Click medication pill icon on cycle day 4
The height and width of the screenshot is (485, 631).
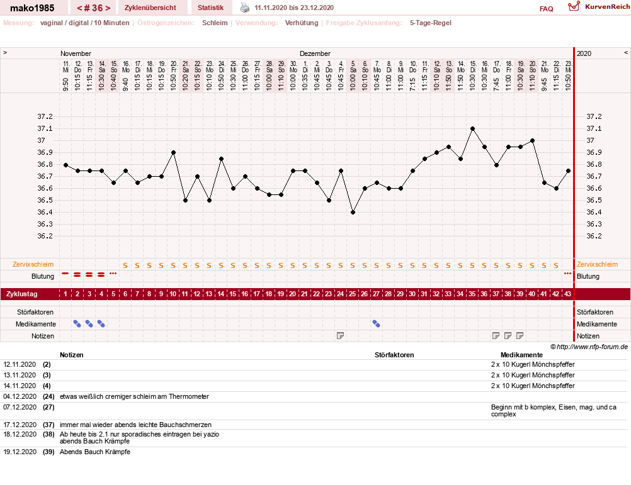tap(101, 324)
